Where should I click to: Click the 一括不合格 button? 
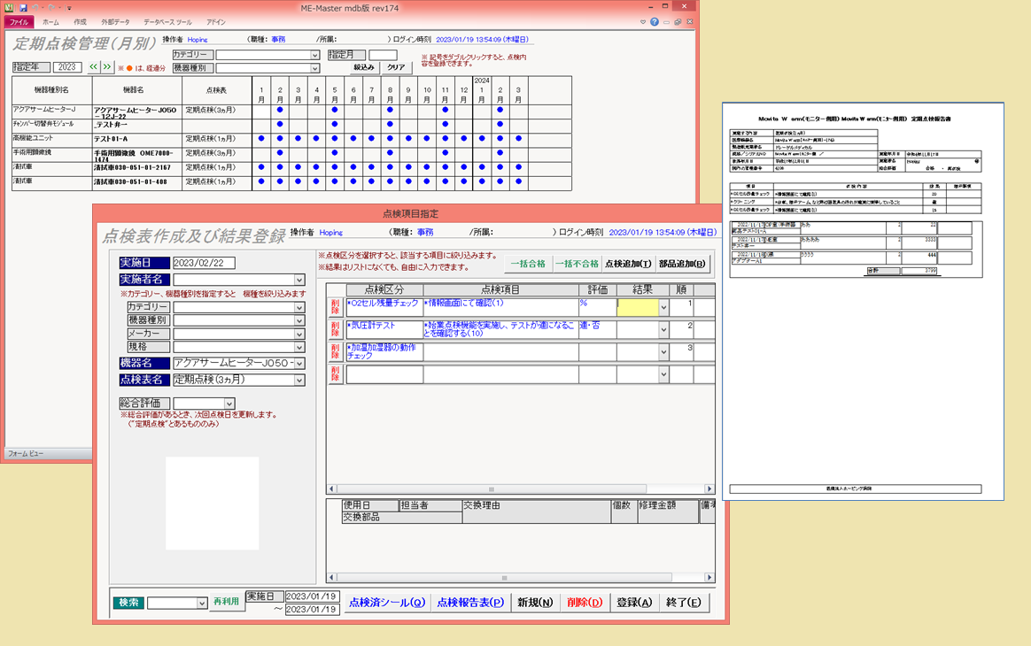click(577, 264)
